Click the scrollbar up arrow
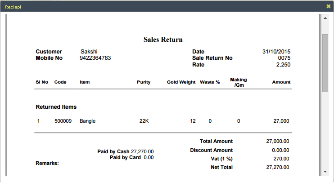Screen dimensions: 334x182 click(325, 18)
